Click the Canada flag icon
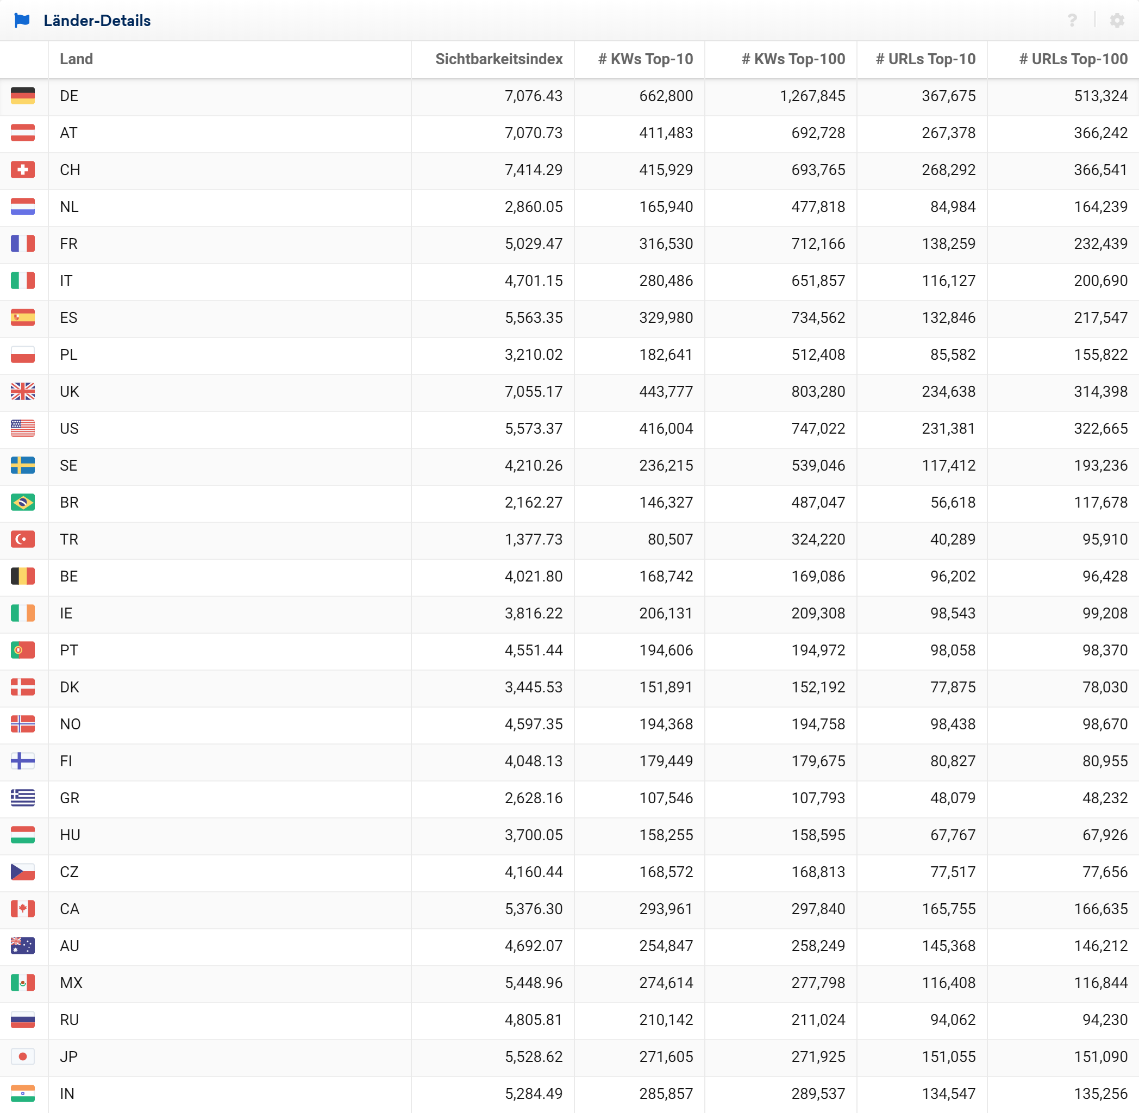 [x=23, y=909]
